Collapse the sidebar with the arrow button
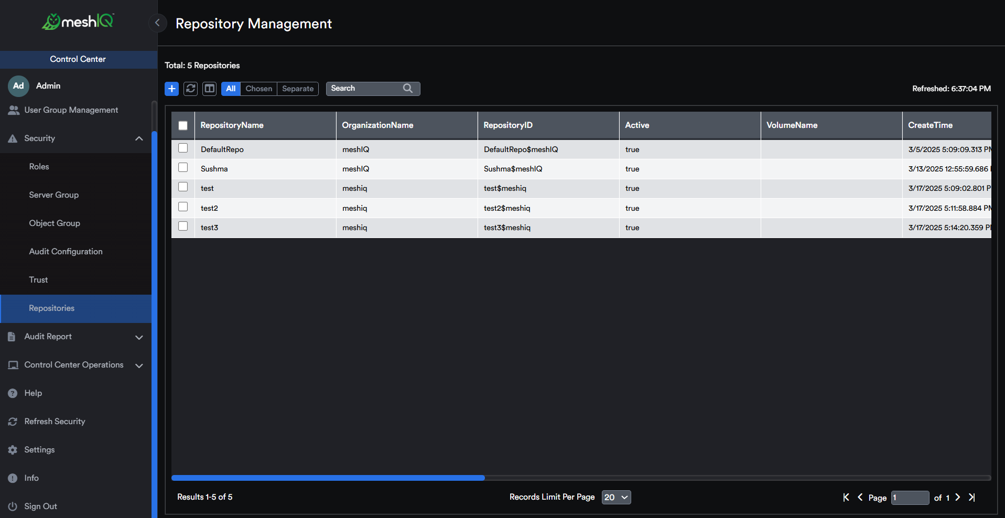Viewport: 1005px width, 518px height. coord(157,23)
